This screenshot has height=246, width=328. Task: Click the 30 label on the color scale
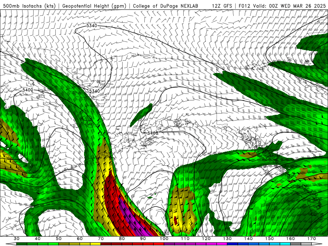tap(16, 239)
